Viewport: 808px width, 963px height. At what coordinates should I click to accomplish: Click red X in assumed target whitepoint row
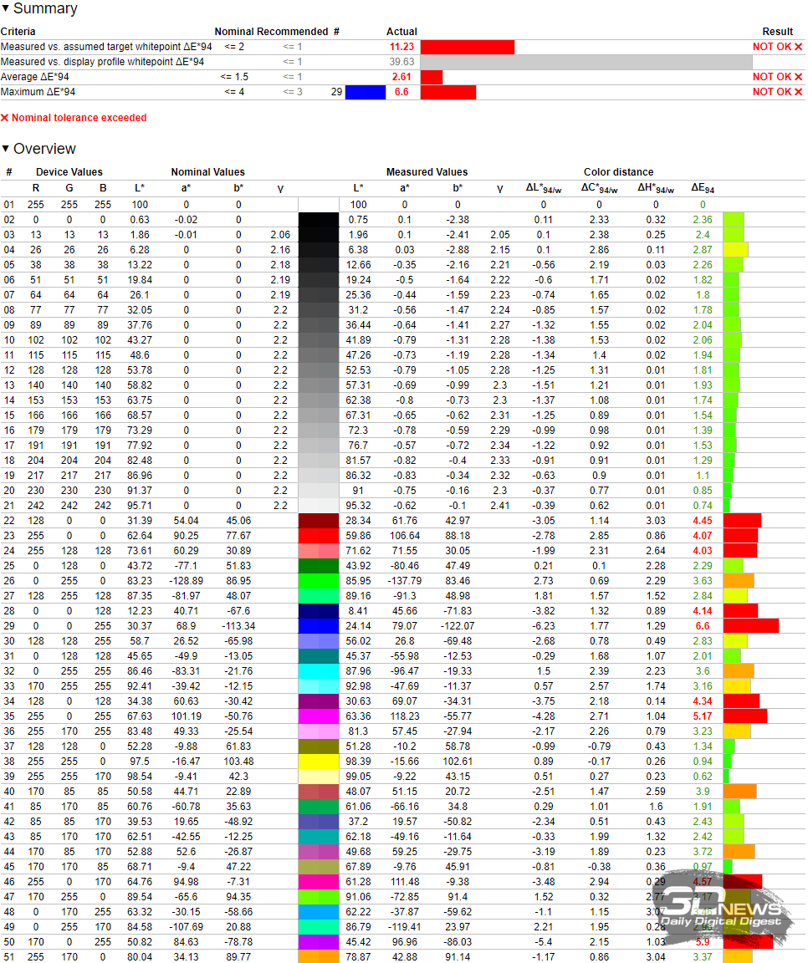[798, 47]
